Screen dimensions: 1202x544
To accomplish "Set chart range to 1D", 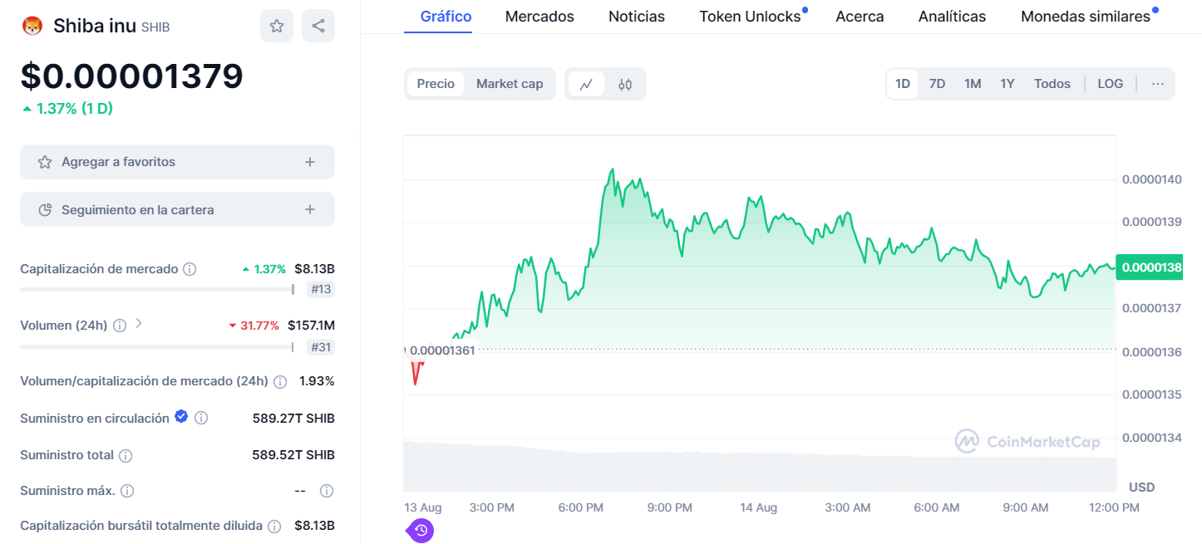I will (903, 84).
